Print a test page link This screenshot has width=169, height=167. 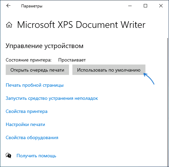pos(35,85)
